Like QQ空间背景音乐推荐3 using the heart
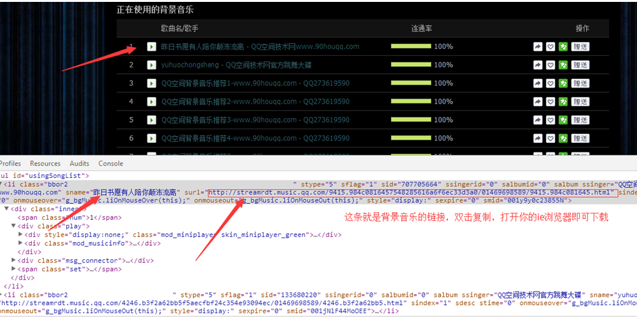This screenshot has width=637, height=317. [550, 120]
